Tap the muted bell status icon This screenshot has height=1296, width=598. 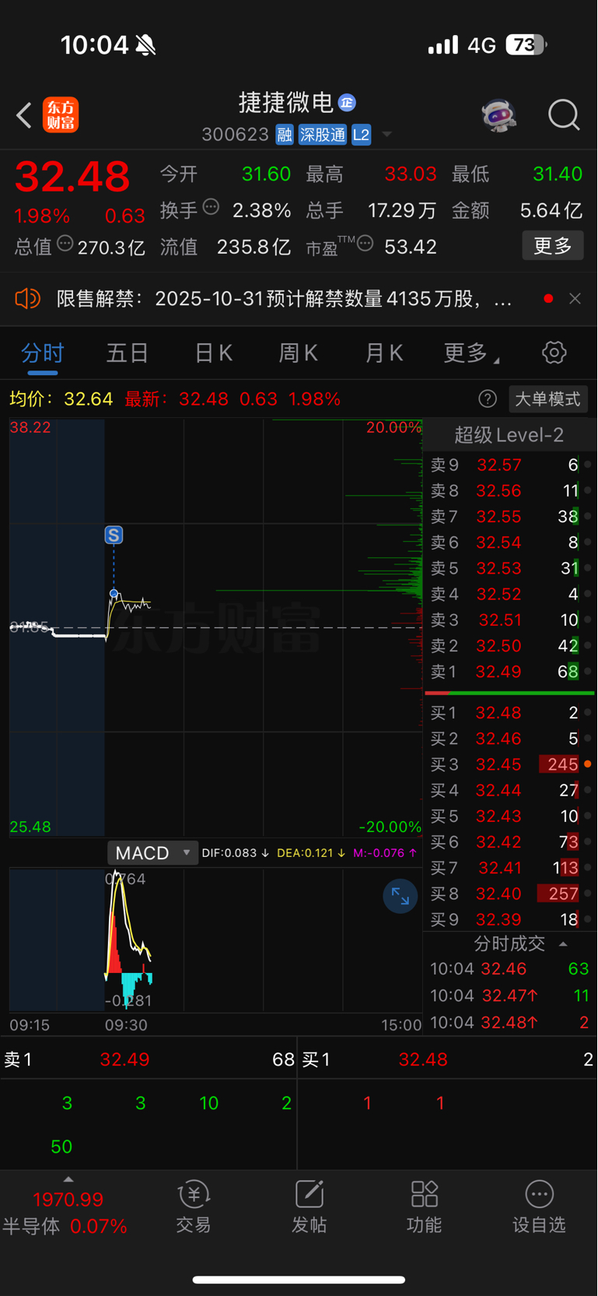[x=145, y=45]
